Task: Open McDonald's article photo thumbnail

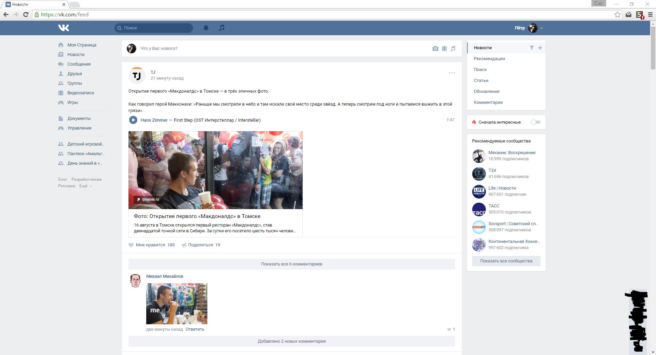Action: (216, 170)
